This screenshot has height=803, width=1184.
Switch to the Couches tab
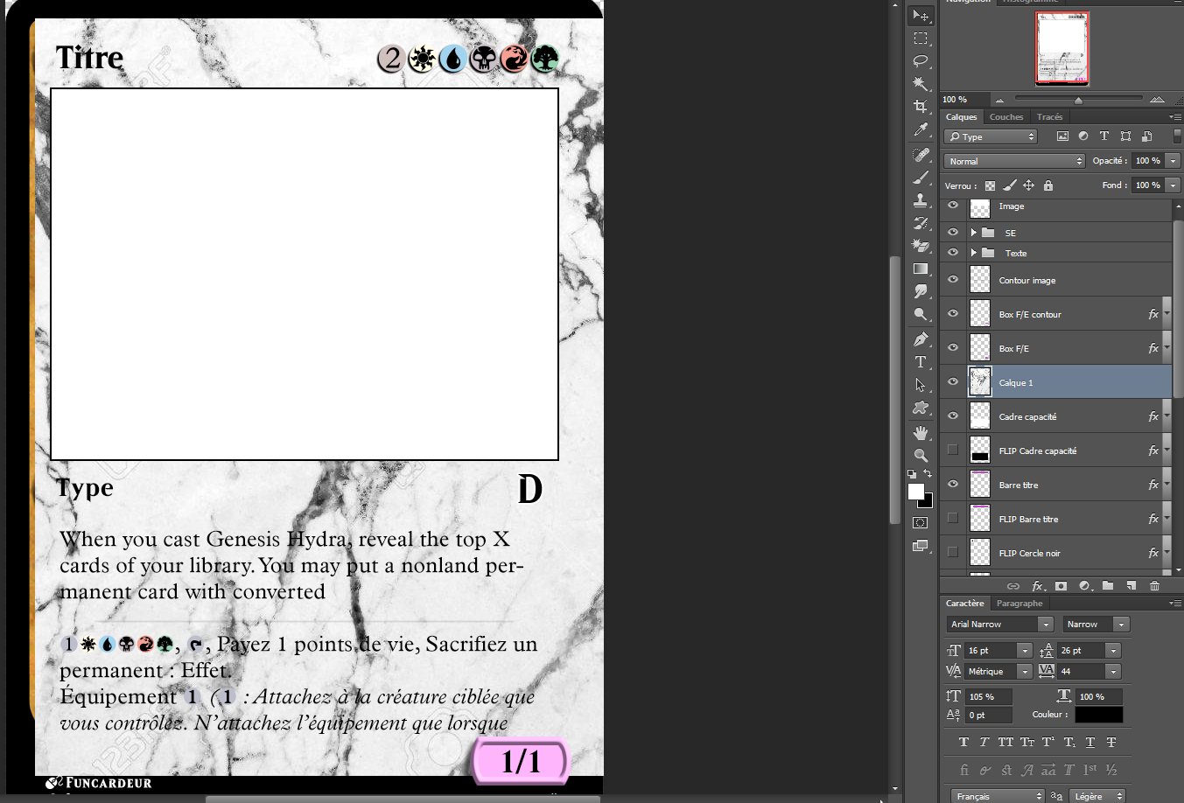click(1006, 117)
